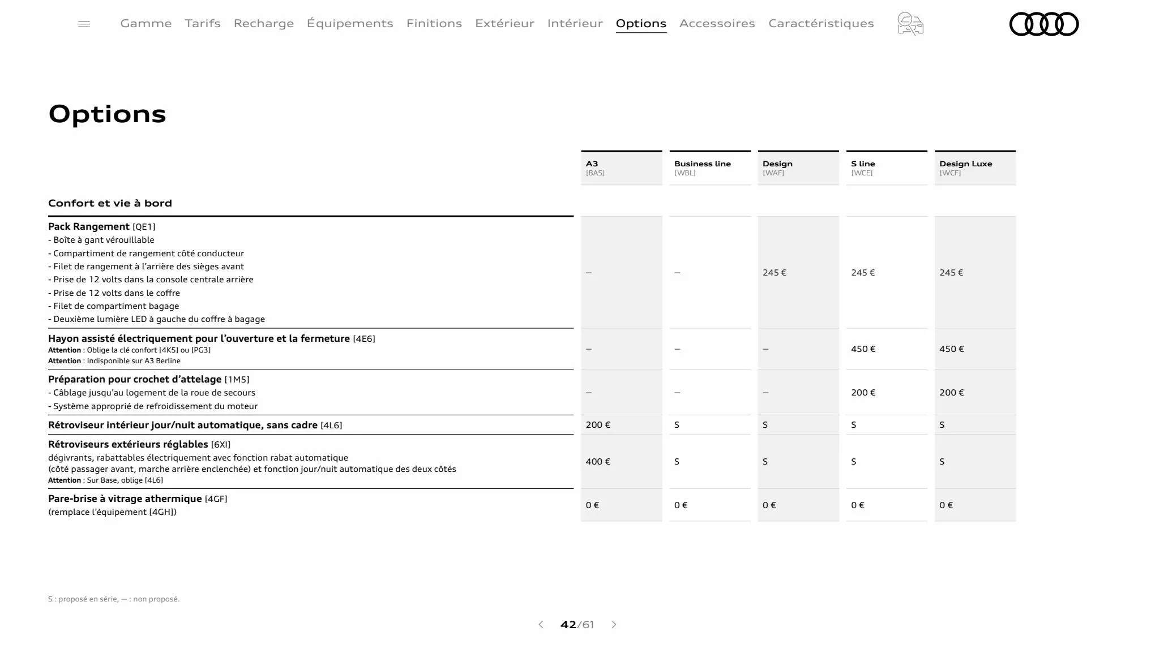Select Pack Rangement [QE1] row title

pos(102,226)
